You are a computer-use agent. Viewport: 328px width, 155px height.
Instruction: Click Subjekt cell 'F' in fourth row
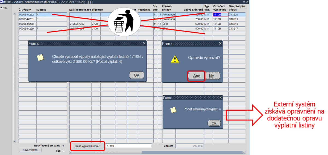coord(52,28)
